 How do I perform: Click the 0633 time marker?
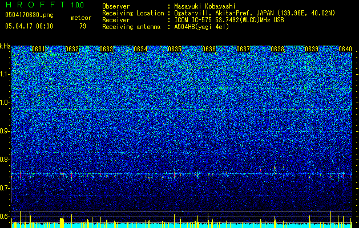click(x=107, y=49)
